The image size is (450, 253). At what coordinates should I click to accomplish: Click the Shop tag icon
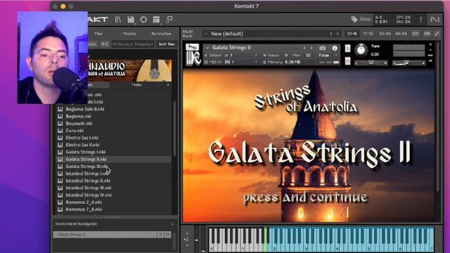(x=354, y=19)
